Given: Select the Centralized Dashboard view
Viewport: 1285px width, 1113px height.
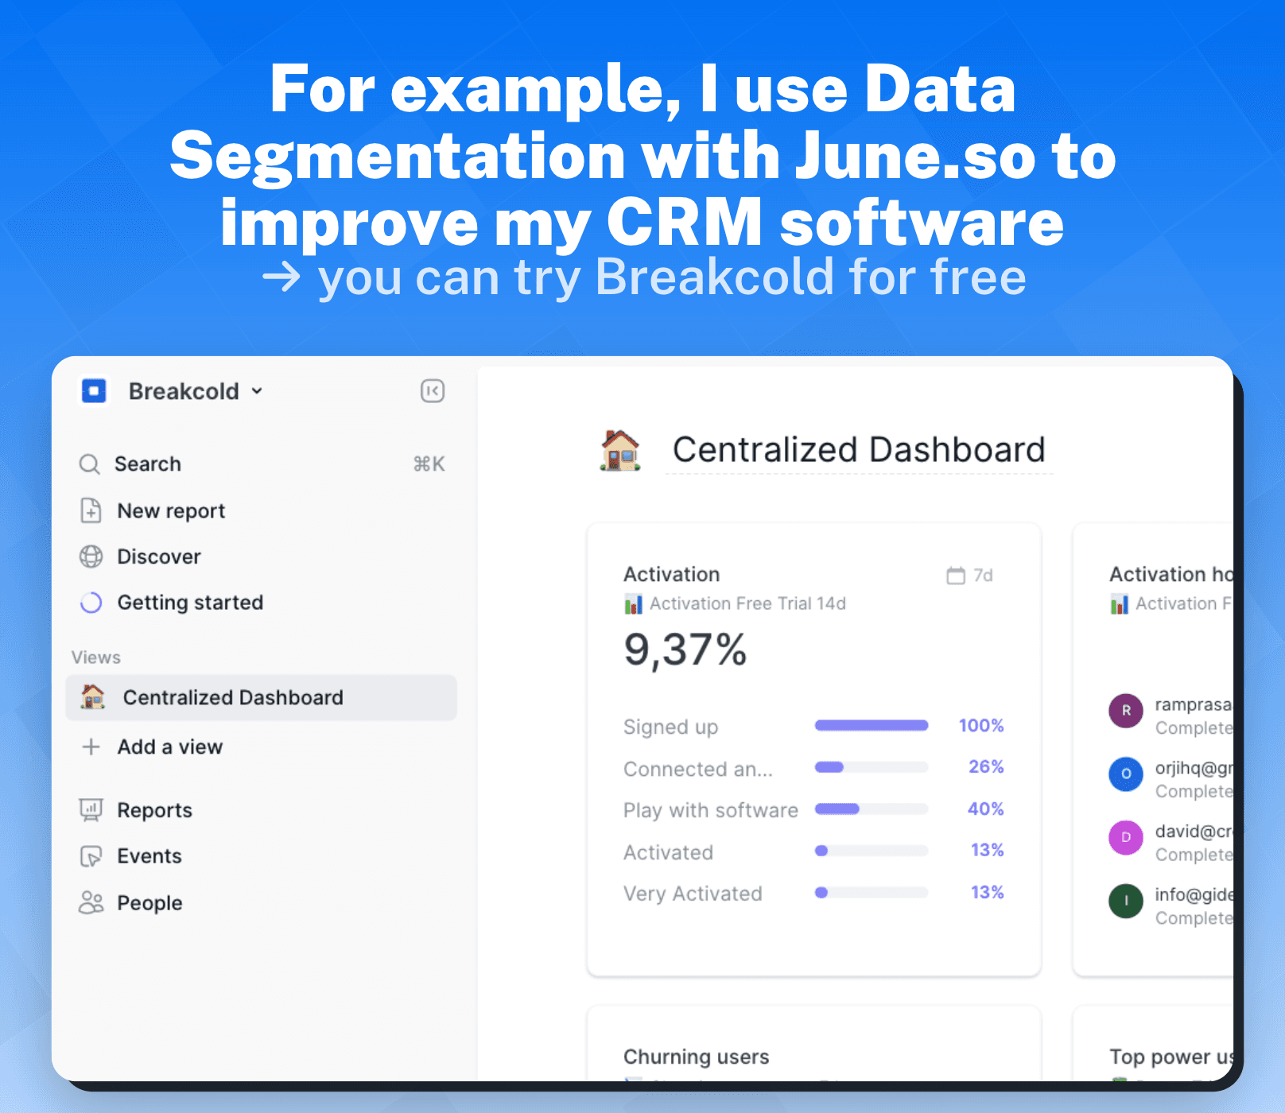Looking at the screenshot, I should 262,697.
